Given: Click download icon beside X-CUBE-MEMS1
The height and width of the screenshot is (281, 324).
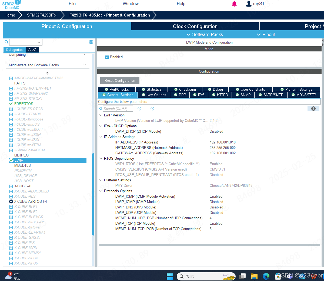Looking at the screenshot, I should tap(11, 253).
